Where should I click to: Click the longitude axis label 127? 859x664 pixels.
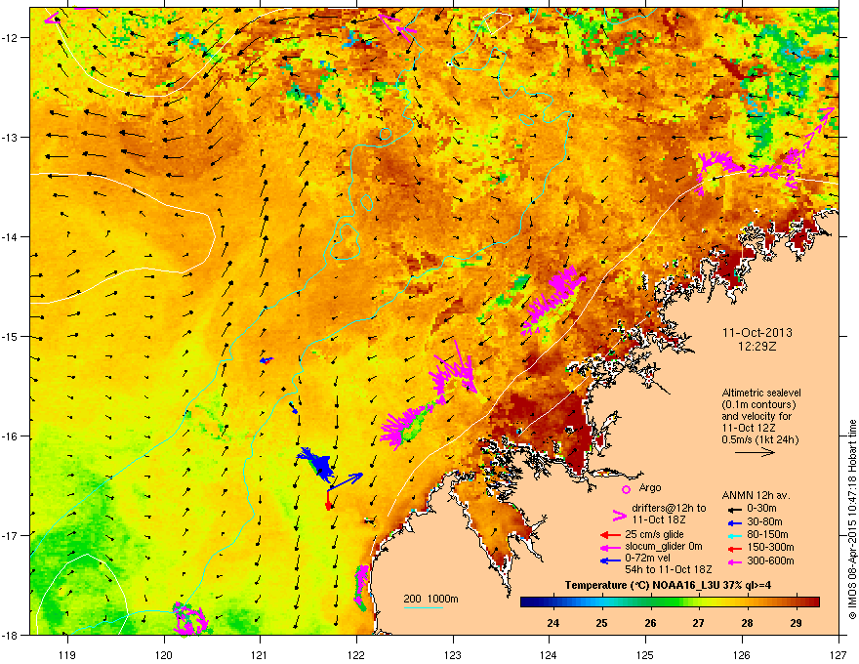click(x=839, y=654)
